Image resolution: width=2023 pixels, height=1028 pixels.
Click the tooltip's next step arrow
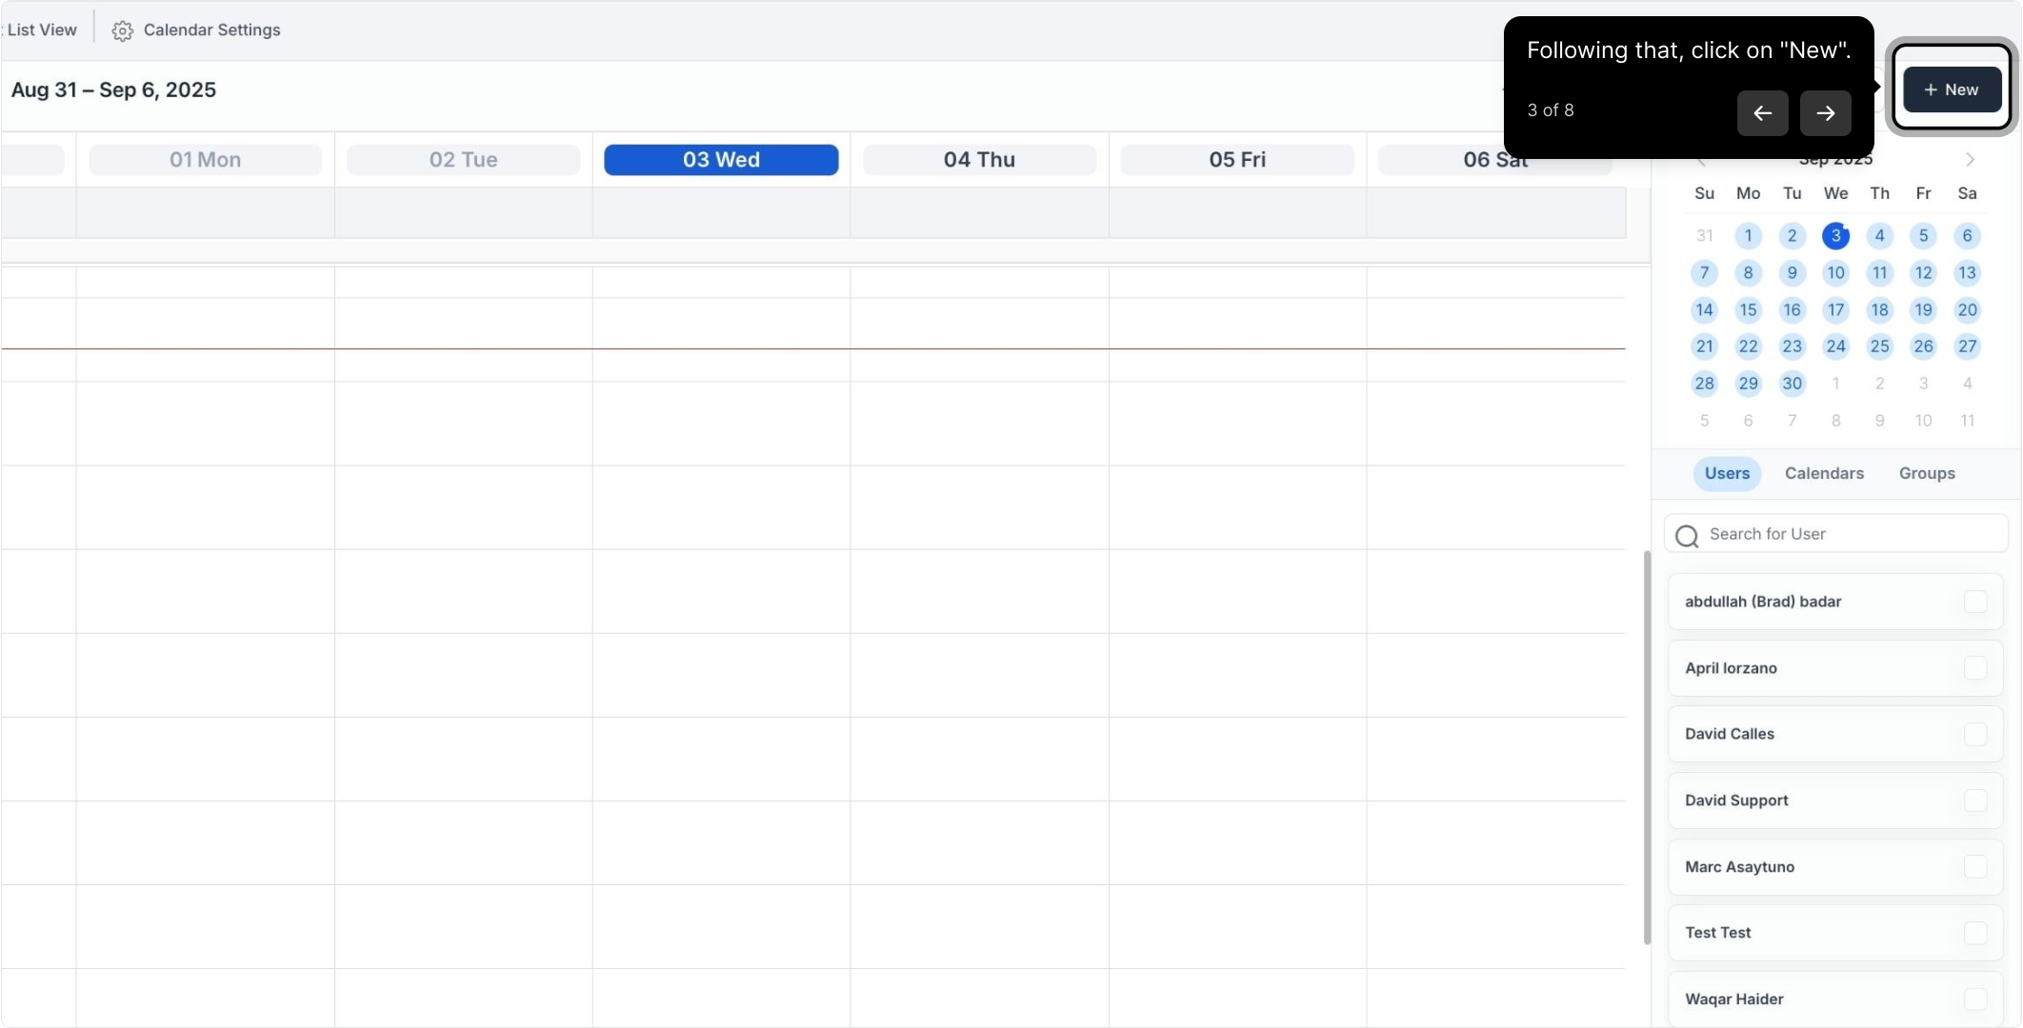coord(1825,113)
